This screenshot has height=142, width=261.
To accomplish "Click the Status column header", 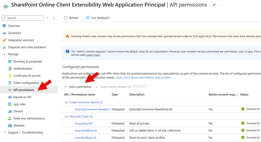I will [244, 95].
